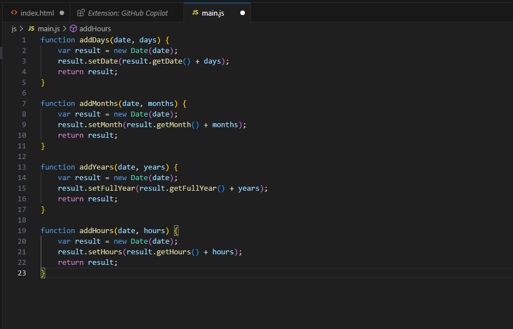Click getDate on line 3
The height and width of the screenshot is (329, 513).
(x=167, y=61)
